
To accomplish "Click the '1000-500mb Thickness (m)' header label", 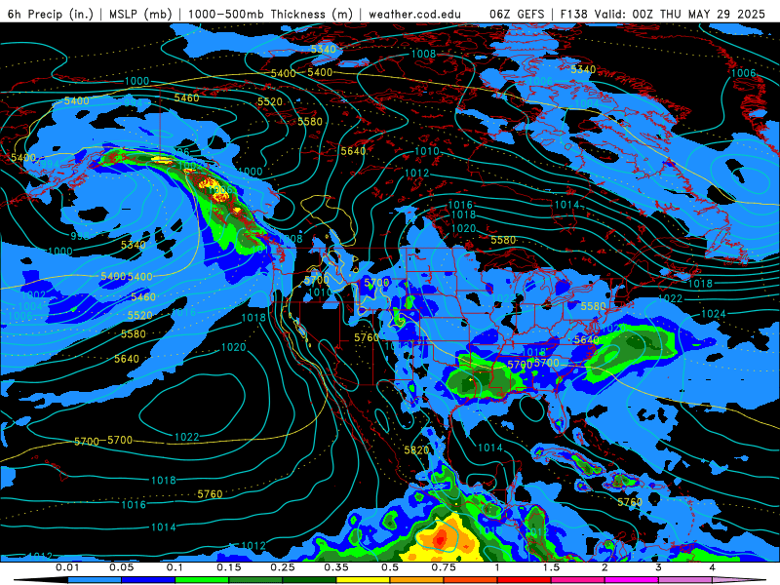I will [x=270, y=14].
